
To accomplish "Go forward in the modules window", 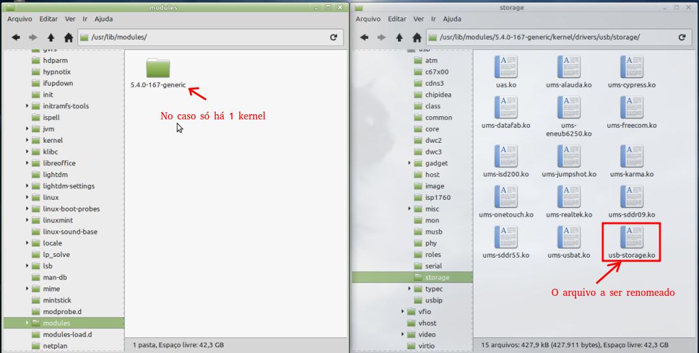I will coord(33,38).
